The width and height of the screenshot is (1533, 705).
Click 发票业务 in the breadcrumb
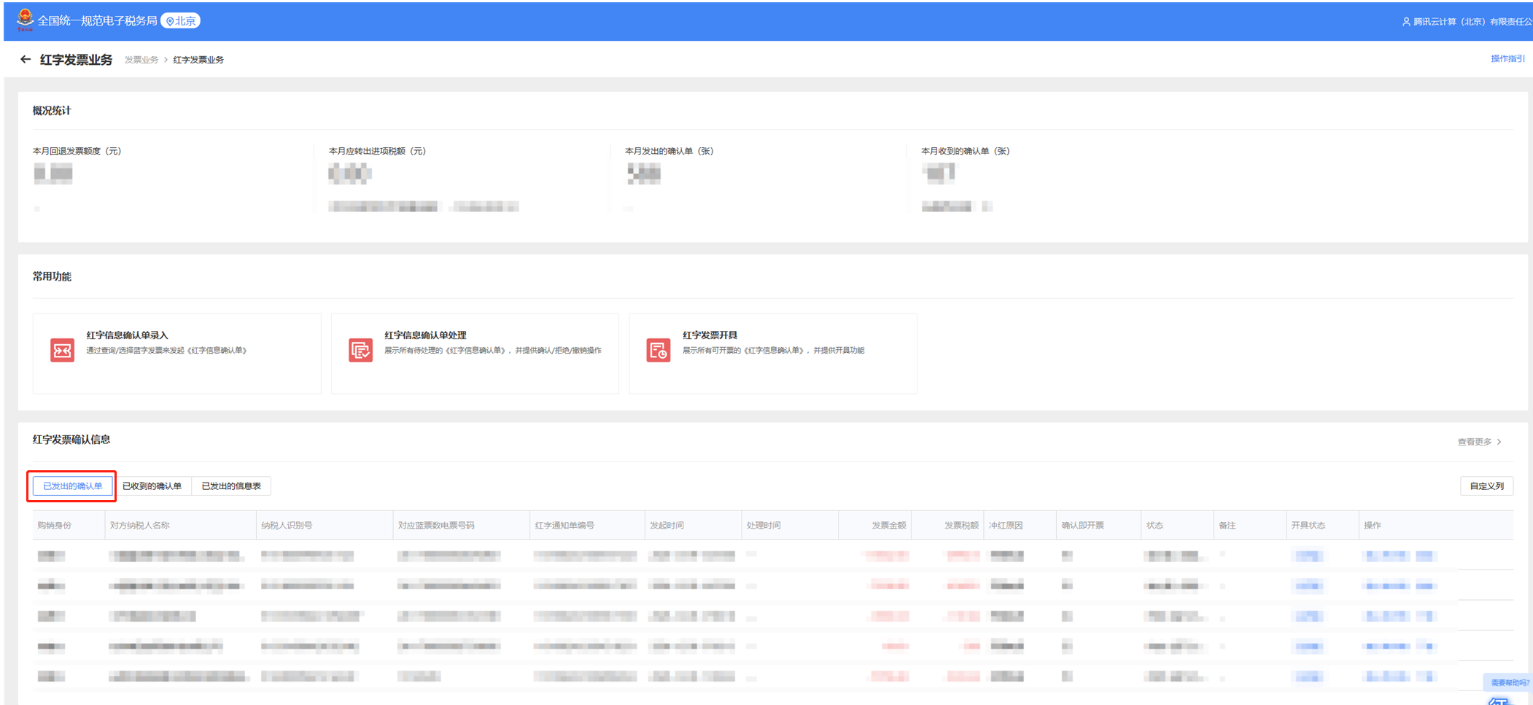coord(141,60)
